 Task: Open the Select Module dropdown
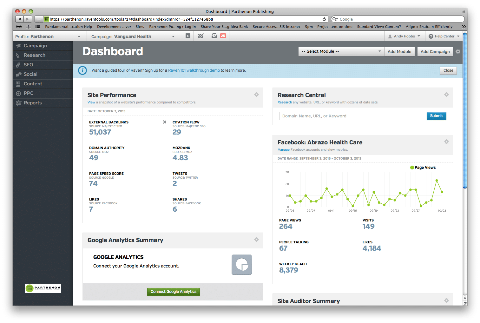click(341, 51)
